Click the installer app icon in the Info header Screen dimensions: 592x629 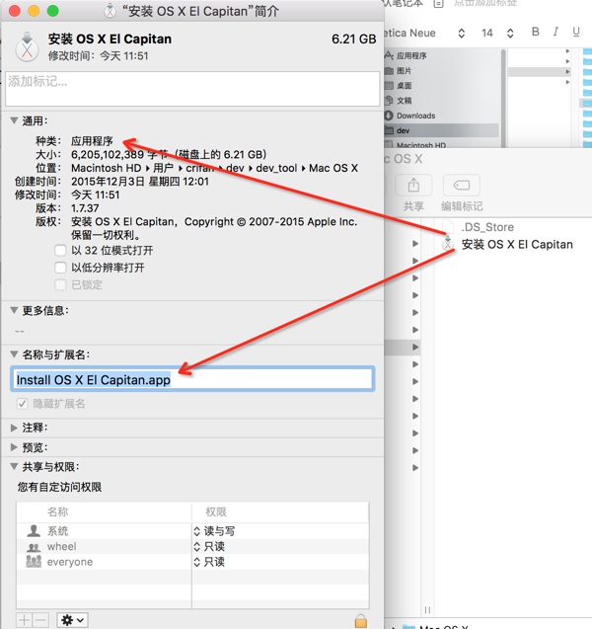[x=27, y=46]
